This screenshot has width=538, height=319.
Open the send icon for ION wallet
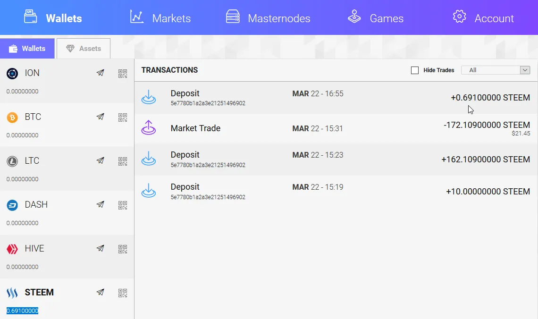point(100,73)
